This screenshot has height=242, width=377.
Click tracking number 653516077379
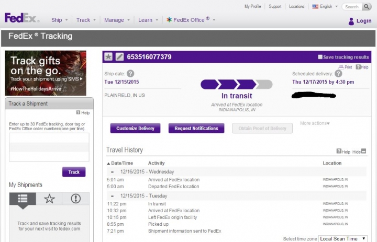(x=149, y=57)
